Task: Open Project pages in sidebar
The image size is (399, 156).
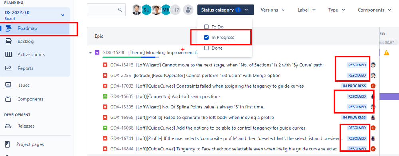Action: pos(30,144)
